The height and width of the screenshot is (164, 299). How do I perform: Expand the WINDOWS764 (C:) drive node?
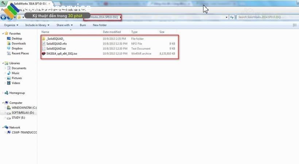pos(5,108)
